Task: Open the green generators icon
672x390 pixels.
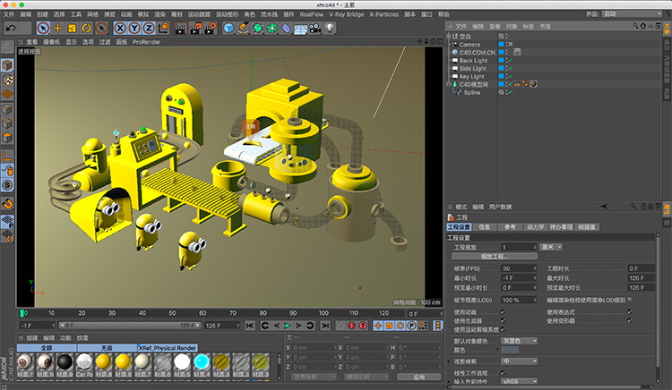Action: (x=257, y=29)
